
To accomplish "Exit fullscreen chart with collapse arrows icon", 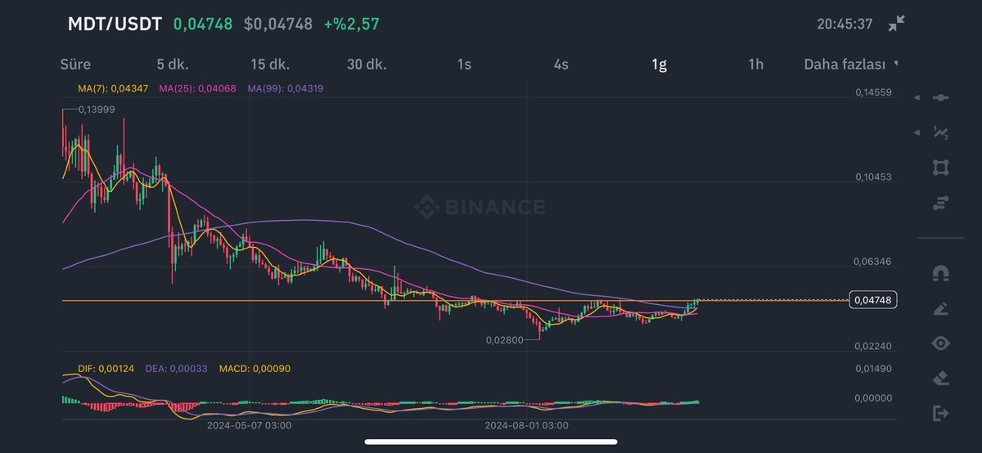I will 896,24.
